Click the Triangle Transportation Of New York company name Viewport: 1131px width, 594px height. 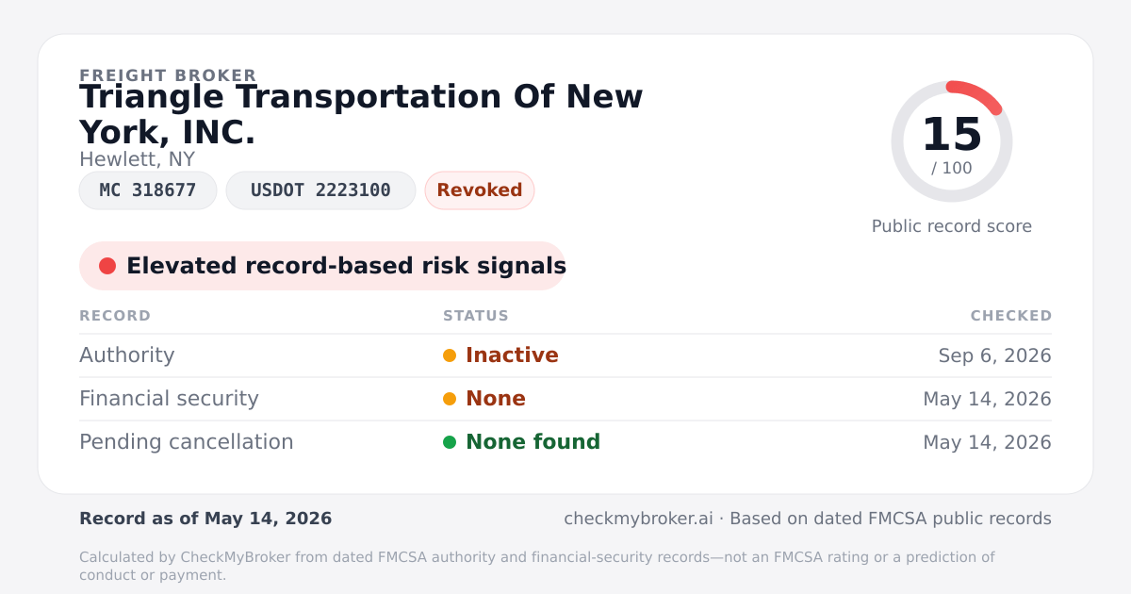361,114
